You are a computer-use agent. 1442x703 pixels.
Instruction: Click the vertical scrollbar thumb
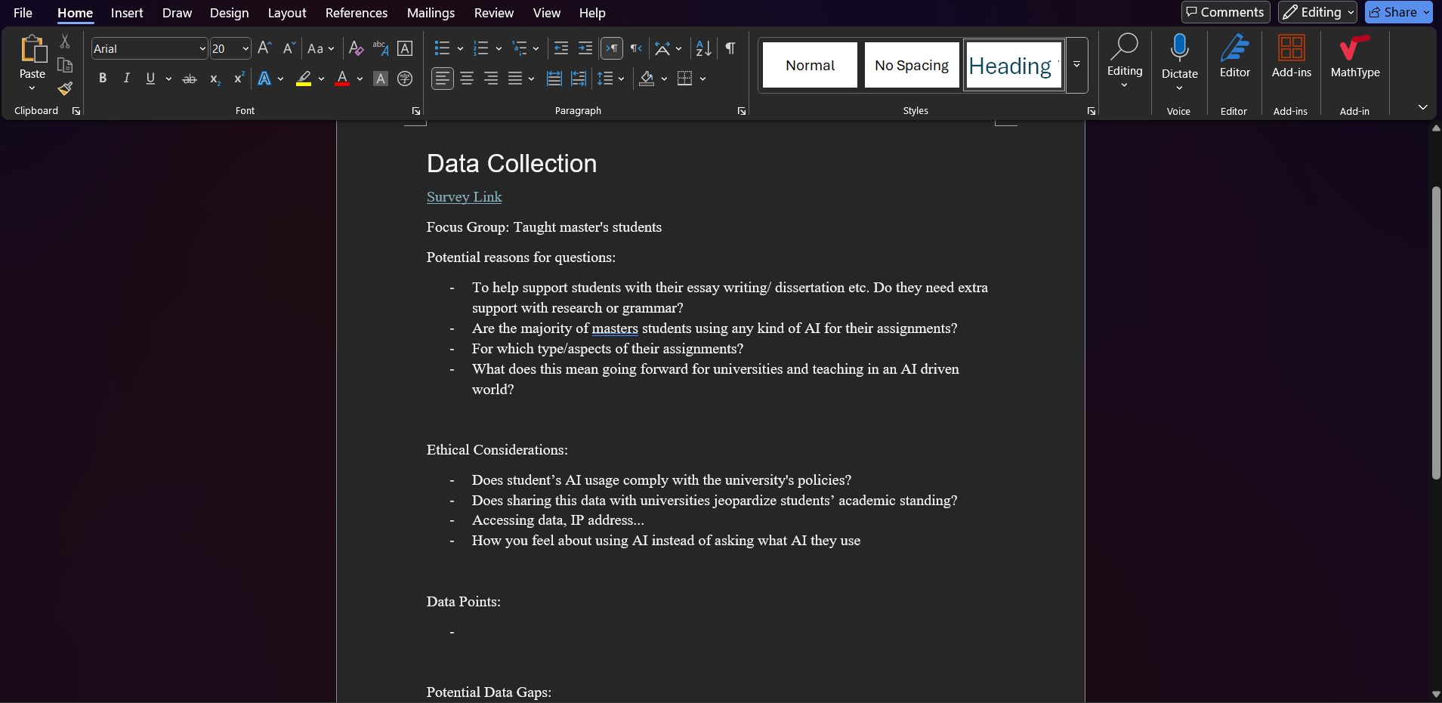tap(1435, 332)
